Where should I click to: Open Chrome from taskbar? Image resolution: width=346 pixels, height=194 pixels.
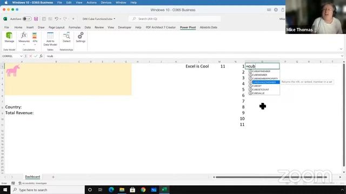tap(143, 190)
